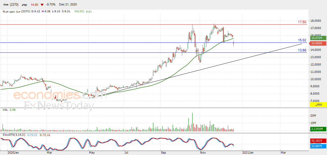The image size is (327, 155).
Task: Click the blue 33.0879 stochastic K value tag
Action: [317, 146]
